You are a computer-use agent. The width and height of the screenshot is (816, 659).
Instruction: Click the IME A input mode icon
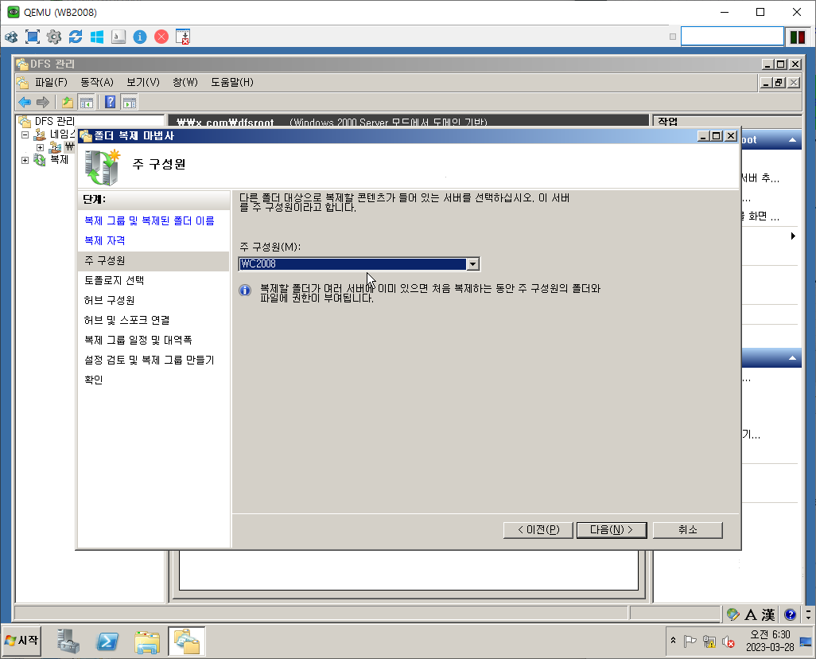pyautogui.click(x=751, y=614)
